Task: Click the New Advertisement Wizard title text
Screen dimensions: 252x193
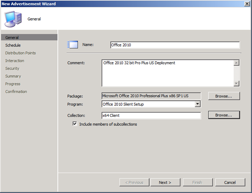Action: point(29,4)
